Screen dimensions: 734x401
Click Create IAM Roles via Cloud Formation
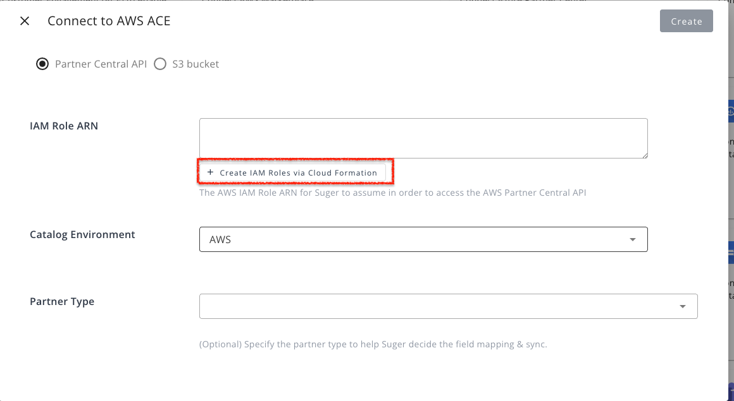(298, 172)
